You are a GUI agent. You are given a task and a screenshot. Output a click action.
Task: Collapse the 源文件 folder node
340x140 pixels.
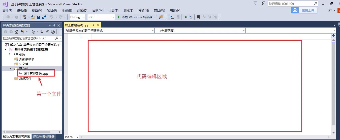pos(10,69)
